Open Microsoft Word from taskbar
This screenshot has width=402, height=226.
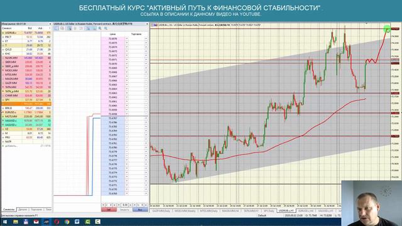pos(77,222)
